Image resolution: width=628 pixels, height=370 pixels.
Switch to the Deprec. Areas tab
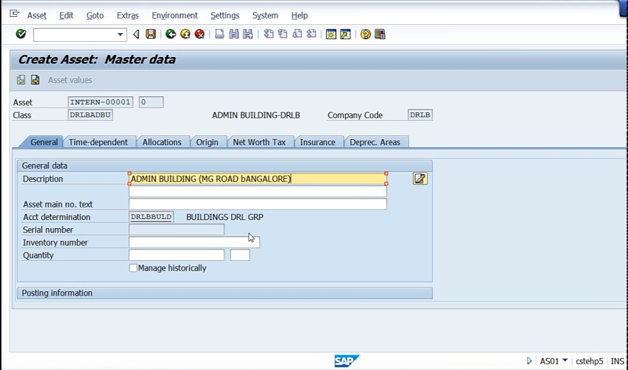[x=375, y=142]
